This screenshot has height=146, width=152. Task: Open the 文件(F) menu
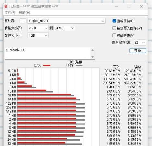coord(10,13)
